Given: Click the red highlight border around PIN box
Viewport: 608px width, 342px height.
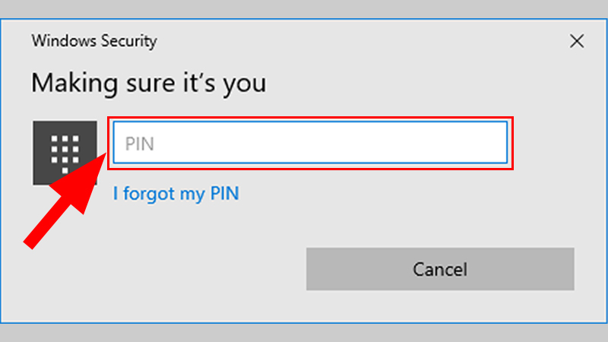Looking at the screenshot, I should (310, 119).
